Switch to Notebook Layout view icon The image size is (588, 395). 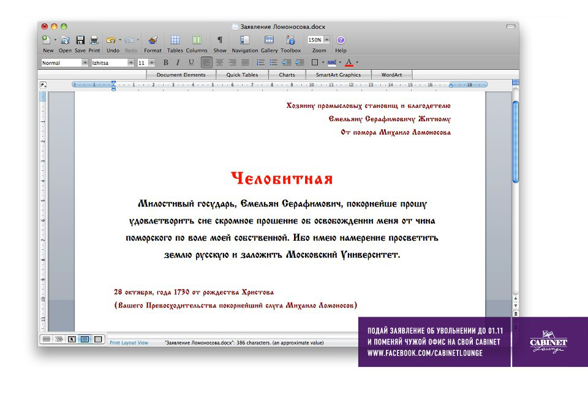pos(98,339)
